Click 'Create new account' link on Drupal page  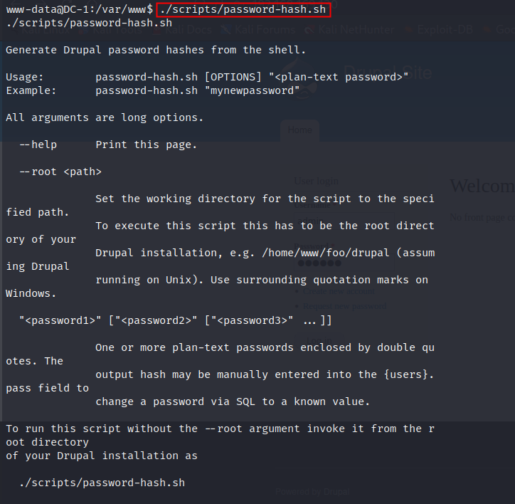[339, 291]
